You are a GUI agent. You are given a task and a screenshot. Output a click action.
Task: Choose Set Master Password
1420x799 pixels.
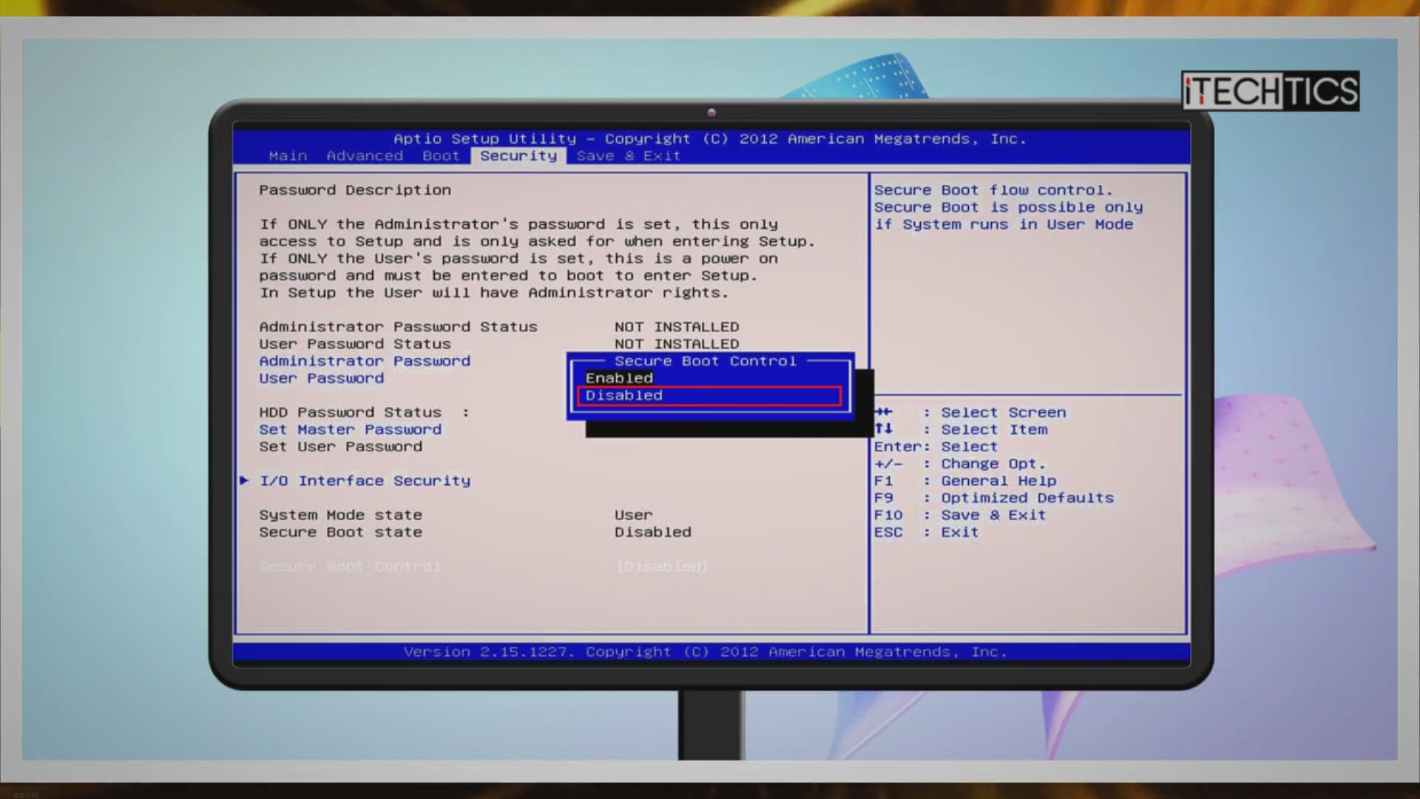coord(350,430)
